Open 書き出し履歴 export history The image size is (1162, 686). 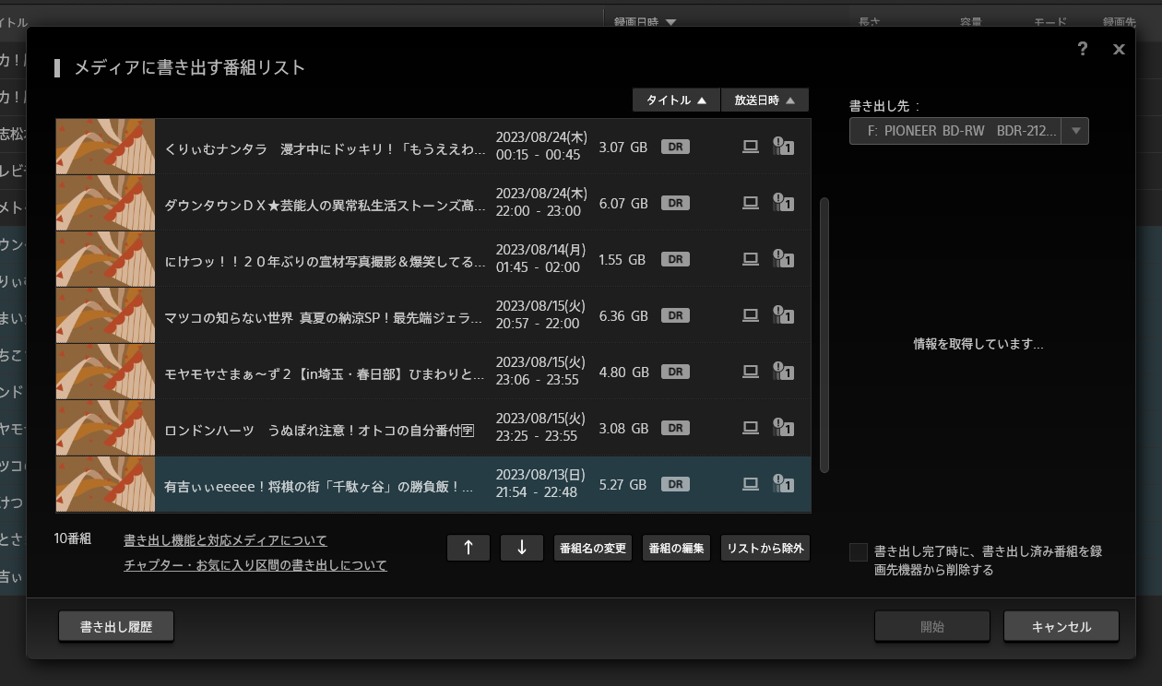116,627
